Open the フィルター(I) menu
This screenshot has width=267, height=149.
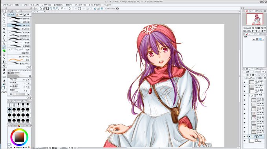80,5
